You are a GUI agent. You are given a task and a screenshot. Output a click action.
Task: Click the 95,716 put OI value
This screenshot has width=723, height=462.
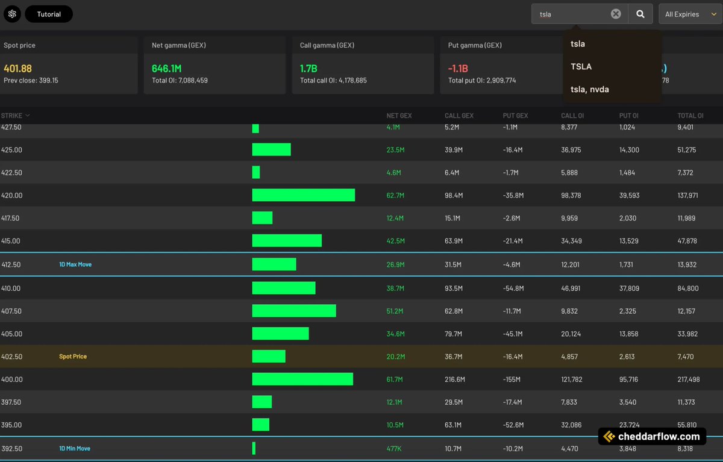pyautogui.click(x=629, y=379)
